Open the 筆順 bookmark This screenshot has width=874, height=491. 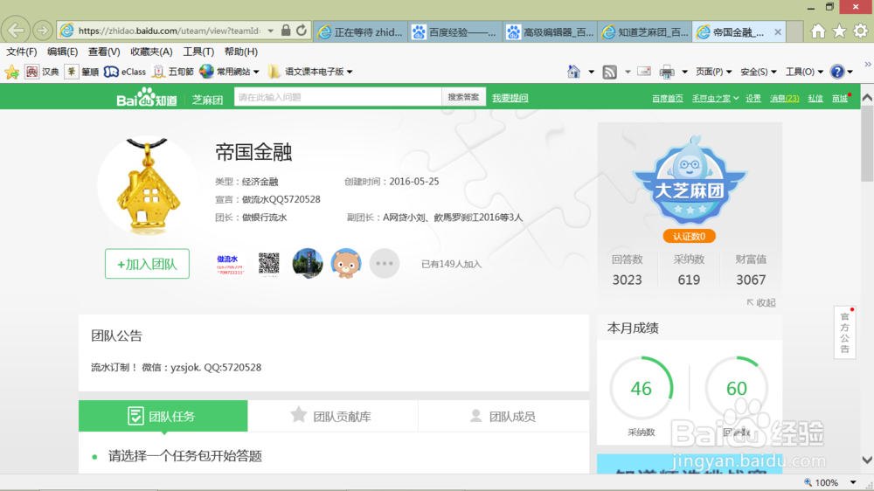[x=82, y=72]
